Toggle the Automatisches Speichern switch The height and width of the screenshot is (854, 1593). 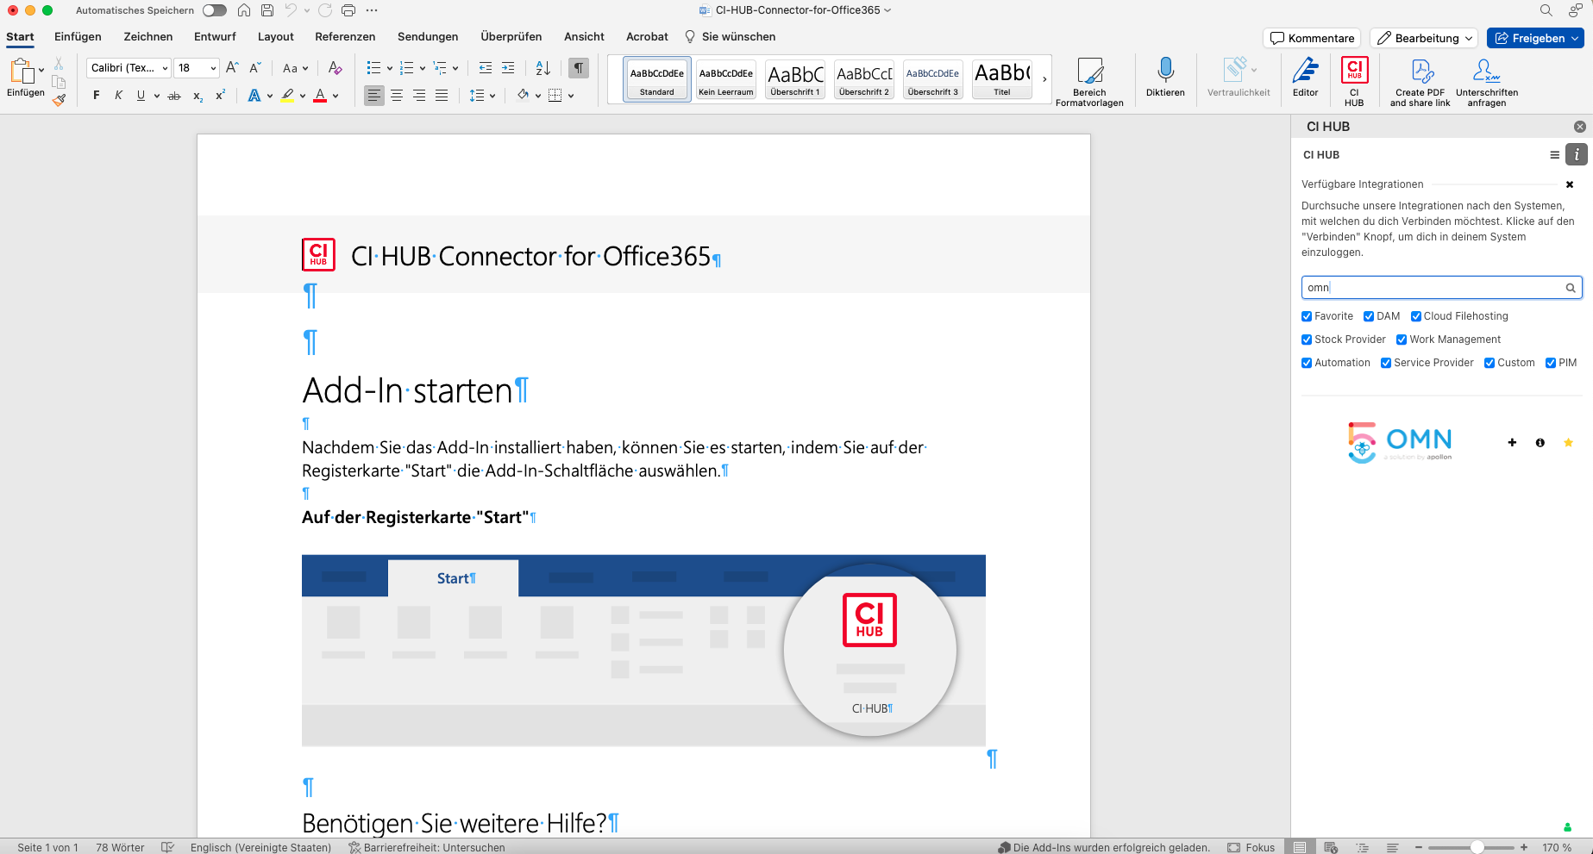point(215,10)
